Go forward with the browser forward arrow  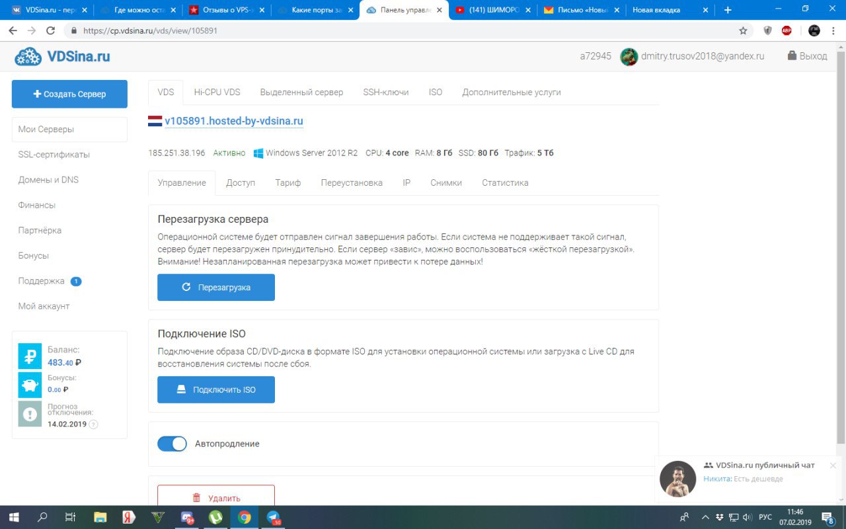tap(32, 30)
